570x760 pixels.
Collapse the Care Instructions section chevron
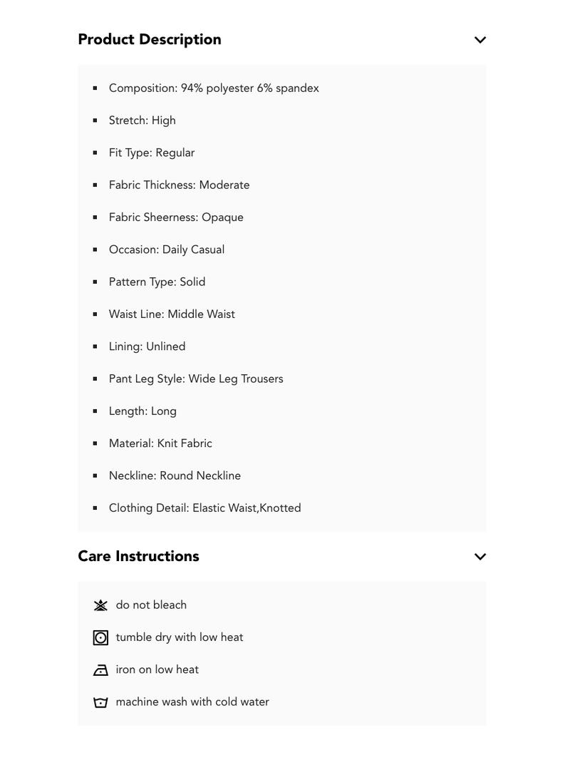(480, 557)
